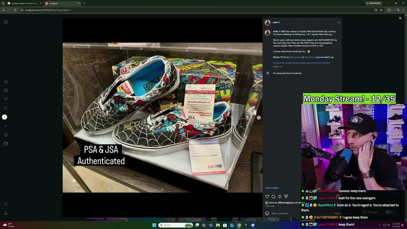Open Instagram home from the sidebar logo
This screenshot has width=407, height=229.
[x=6, y=22]
